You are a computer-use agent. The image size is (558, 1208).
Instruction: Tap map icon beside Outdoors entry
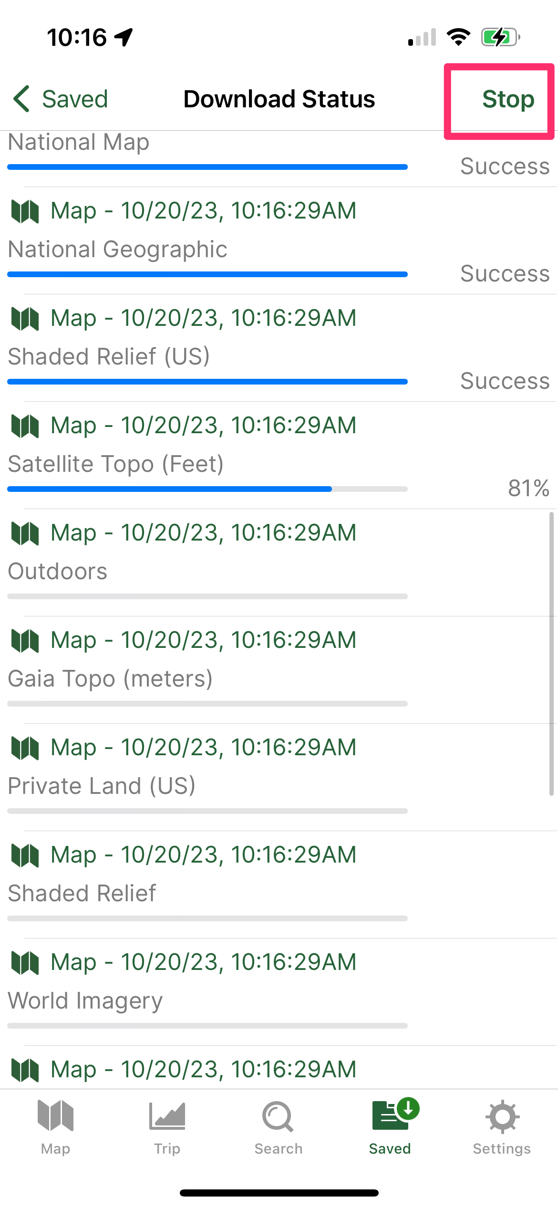point(25,533)
